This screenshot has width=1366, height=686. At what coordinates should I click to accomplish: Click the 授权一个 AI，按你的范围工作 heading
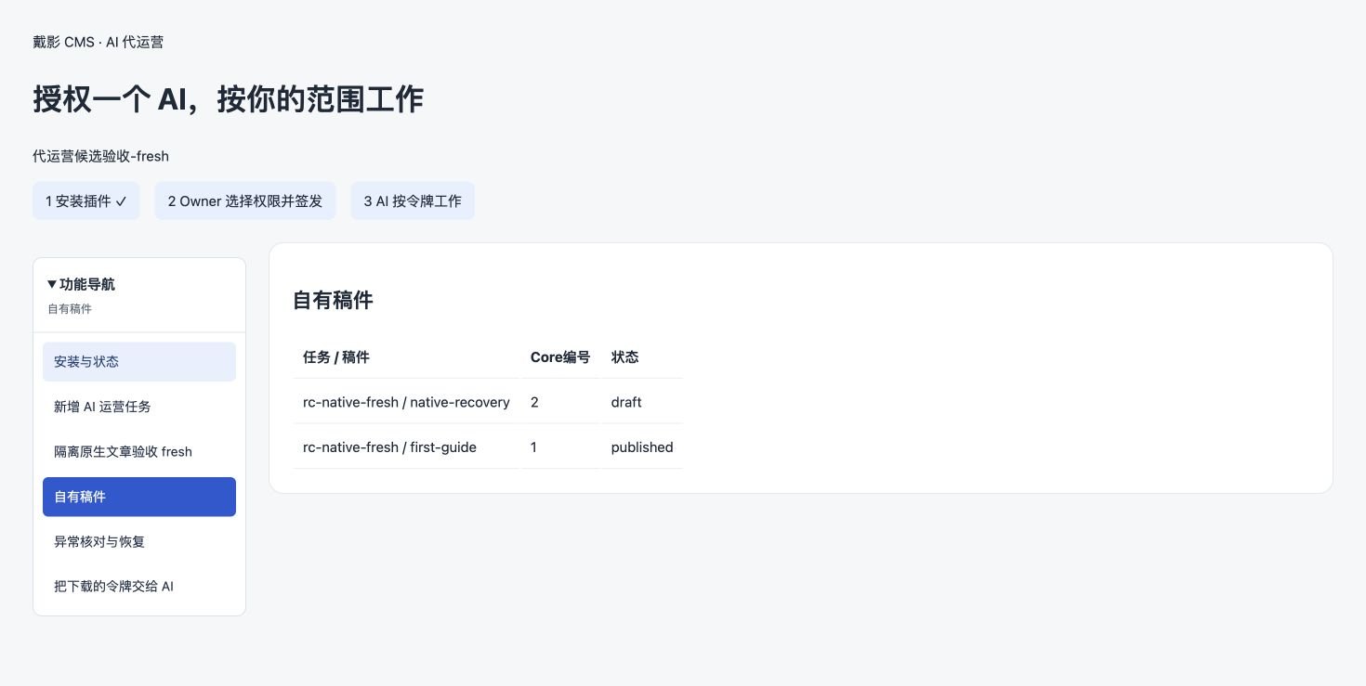(x=229, y=99)
